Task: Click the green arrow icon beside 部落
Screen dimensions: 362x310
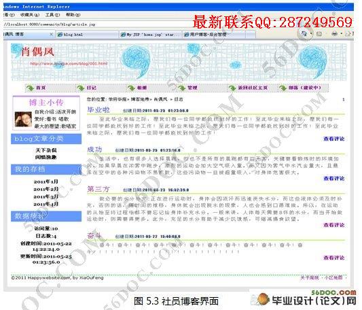Action: click(x=283, y=88)
